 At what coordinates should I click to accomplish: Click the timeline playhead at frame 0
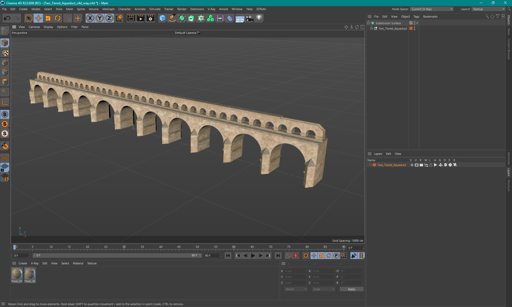pyautogui.click(x=15, y=247)
